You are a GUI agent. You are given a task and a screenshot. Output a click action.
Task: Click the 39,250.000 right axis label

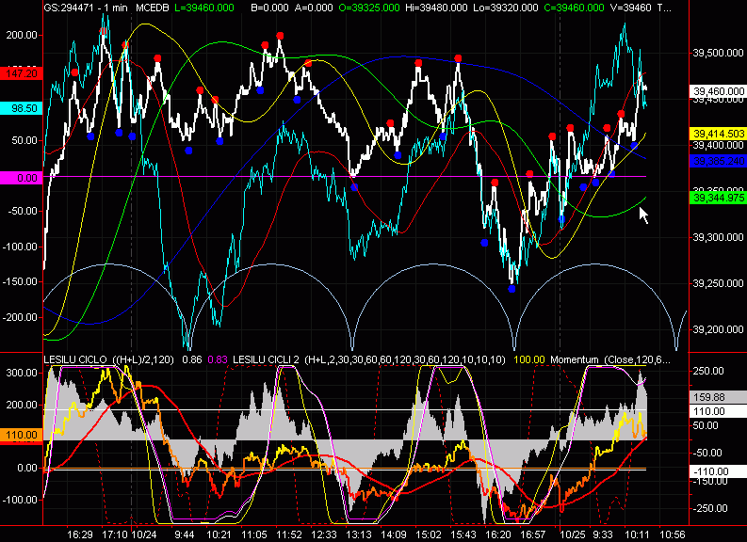(x=718, y=283)
